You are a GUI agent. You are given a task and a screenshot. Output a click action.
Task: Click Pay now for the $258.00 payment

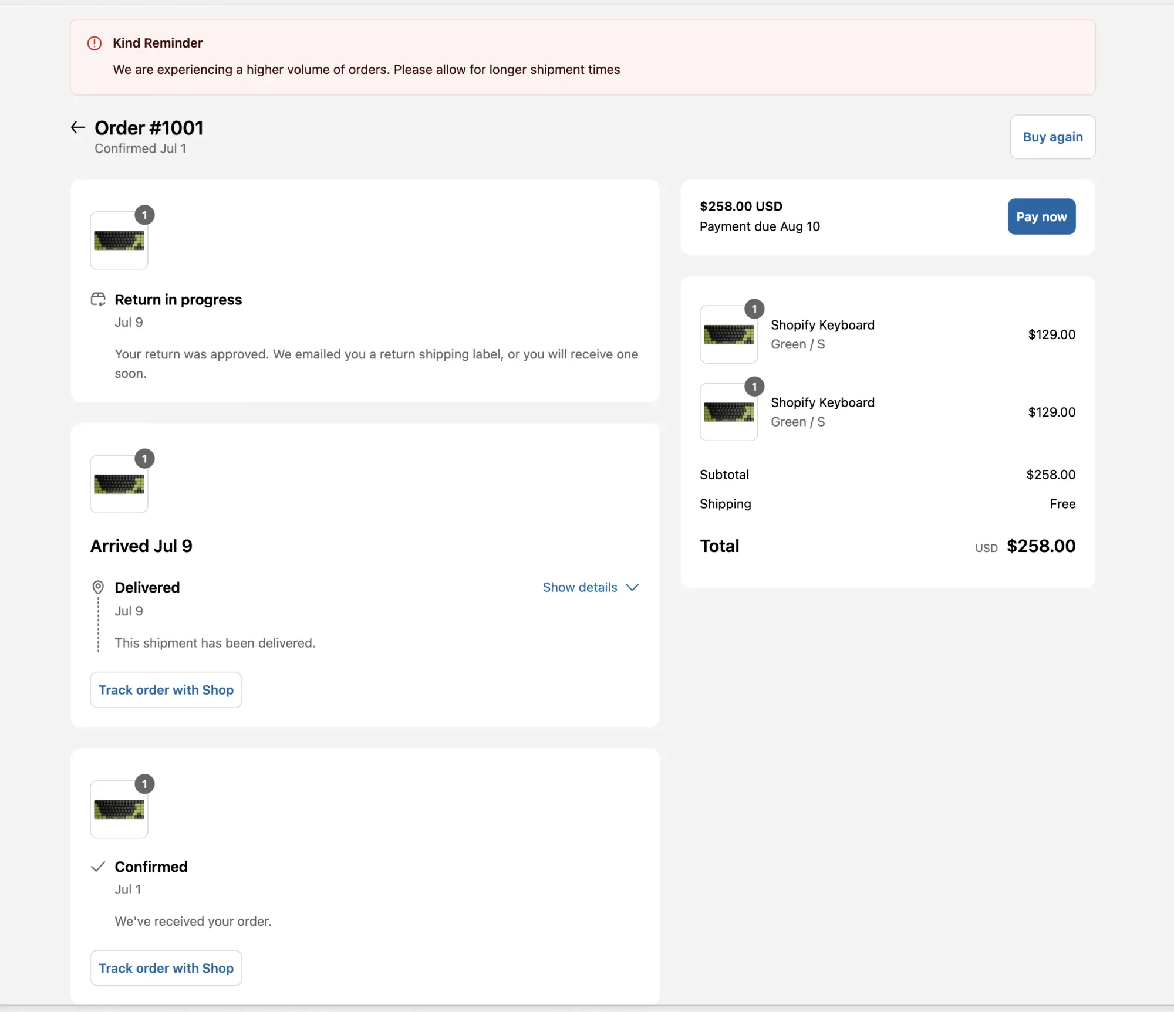1040,216
